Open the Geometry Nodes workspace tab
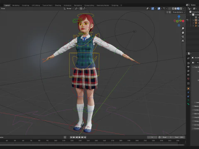Image resolution: width=199 pixels, height=149 pixels. pos(103,5)
